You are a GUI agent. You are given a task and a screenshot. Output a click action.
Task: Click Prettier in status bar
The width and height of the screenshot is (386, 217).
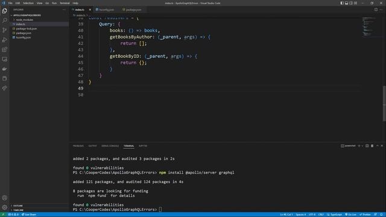tap(364, 215)
